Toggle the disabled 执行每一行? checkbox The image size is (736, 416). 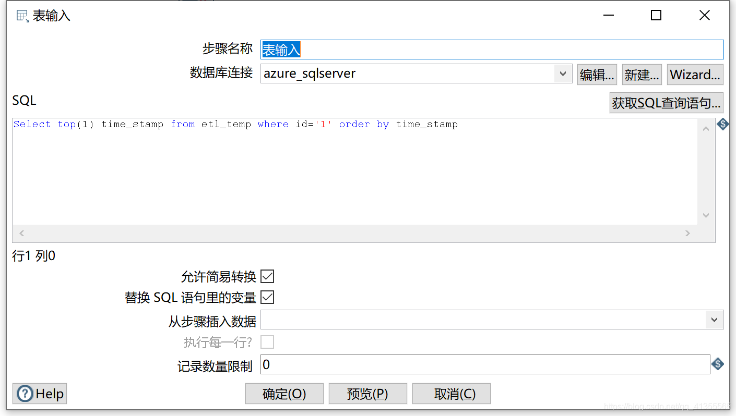(x=267, y=342)
